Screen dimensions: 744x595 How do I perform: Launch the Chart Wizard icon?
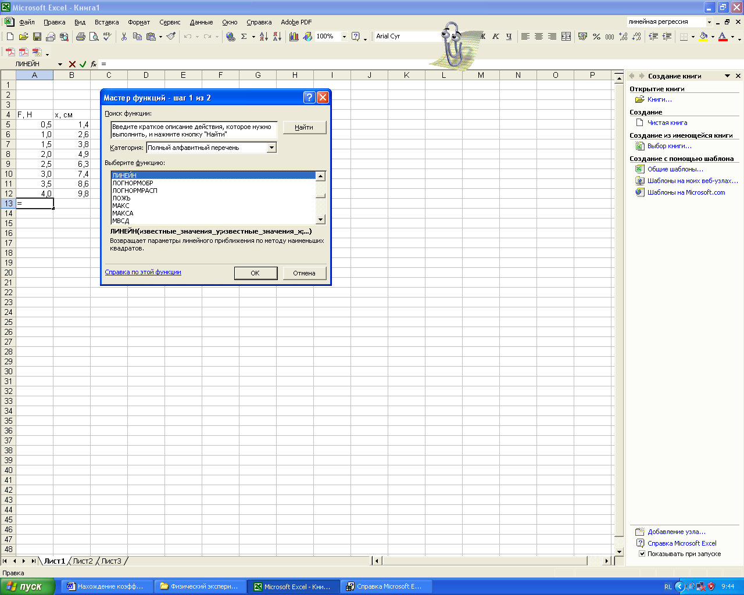(294, 37)
